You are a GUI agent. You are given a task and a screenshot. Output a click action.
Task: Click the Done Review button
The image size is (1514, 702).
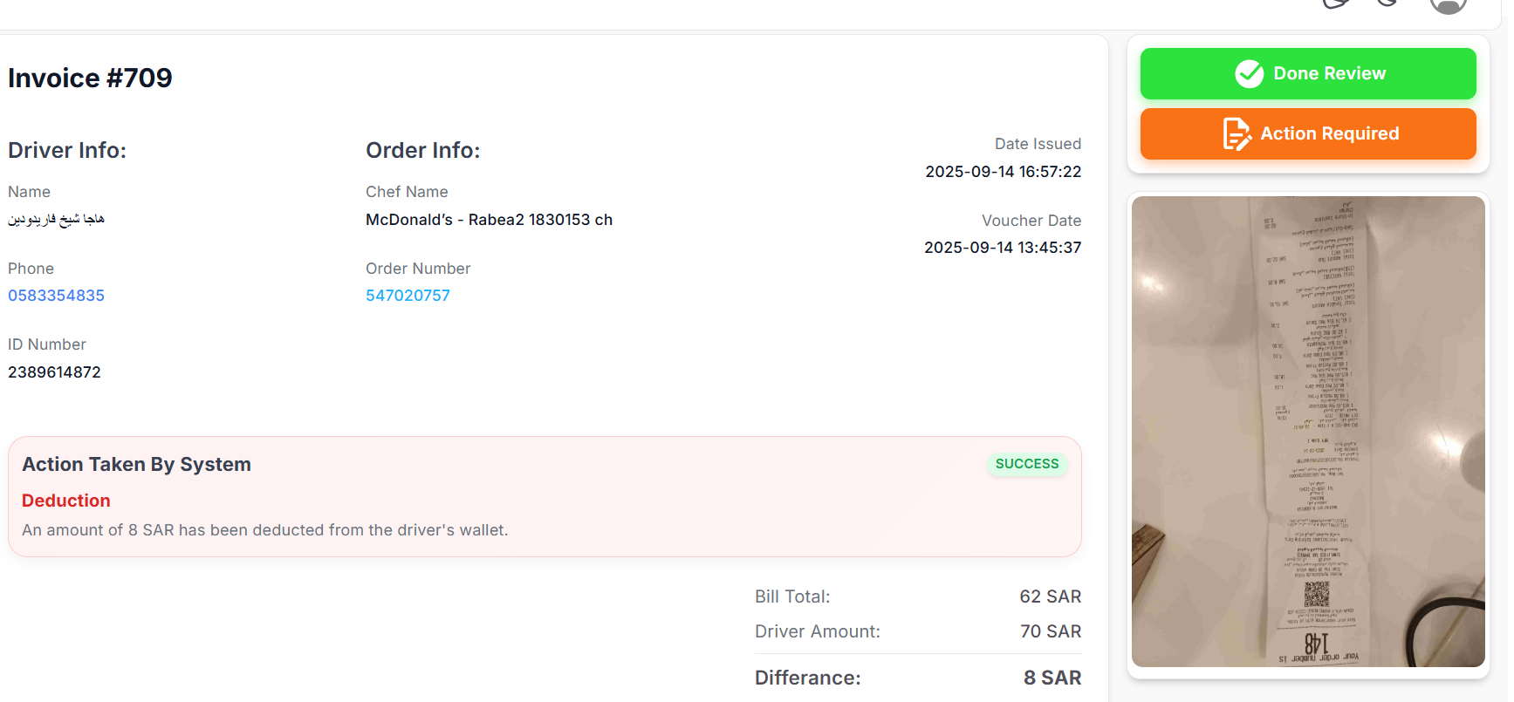coord(1307,73)
